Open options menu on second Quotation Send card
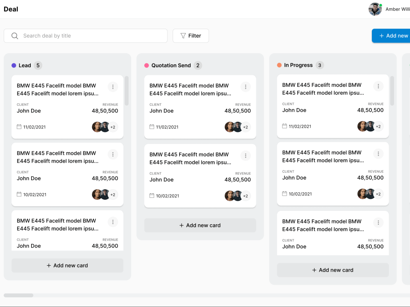This screenshot has height=307, width=410. (x=246, y=156)
